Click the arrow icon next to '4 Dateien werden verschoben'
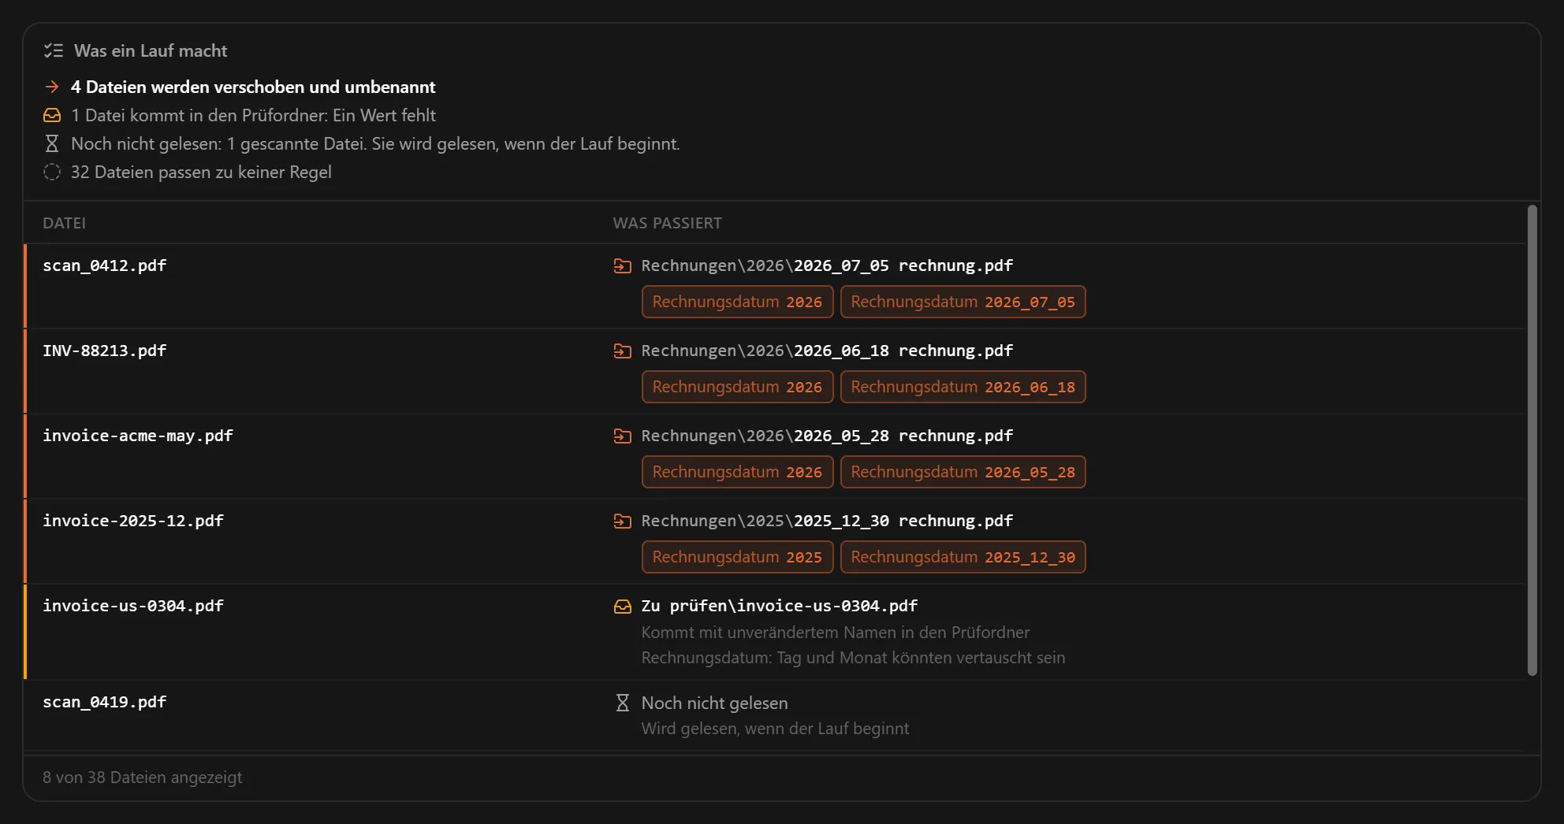Image resolution: width=1564 pixels, height=824 pixels. (x=52, y=87)
